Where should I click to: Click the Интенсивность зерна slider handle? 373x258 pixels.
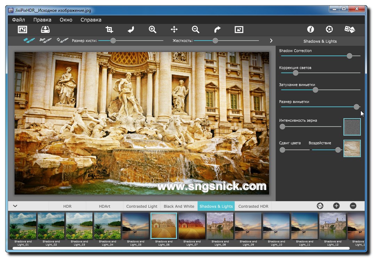(282, 127)
